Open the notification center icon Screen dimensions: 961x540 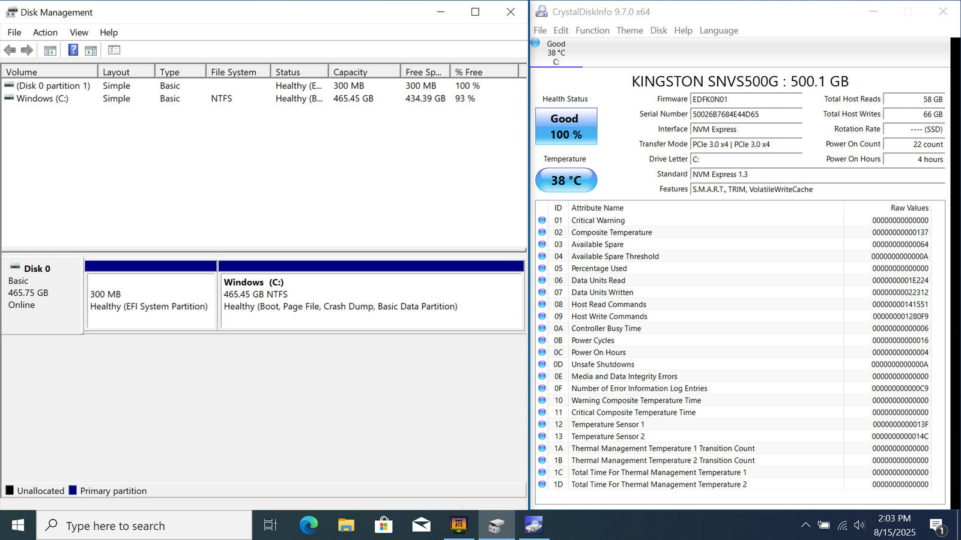[937, 526]
